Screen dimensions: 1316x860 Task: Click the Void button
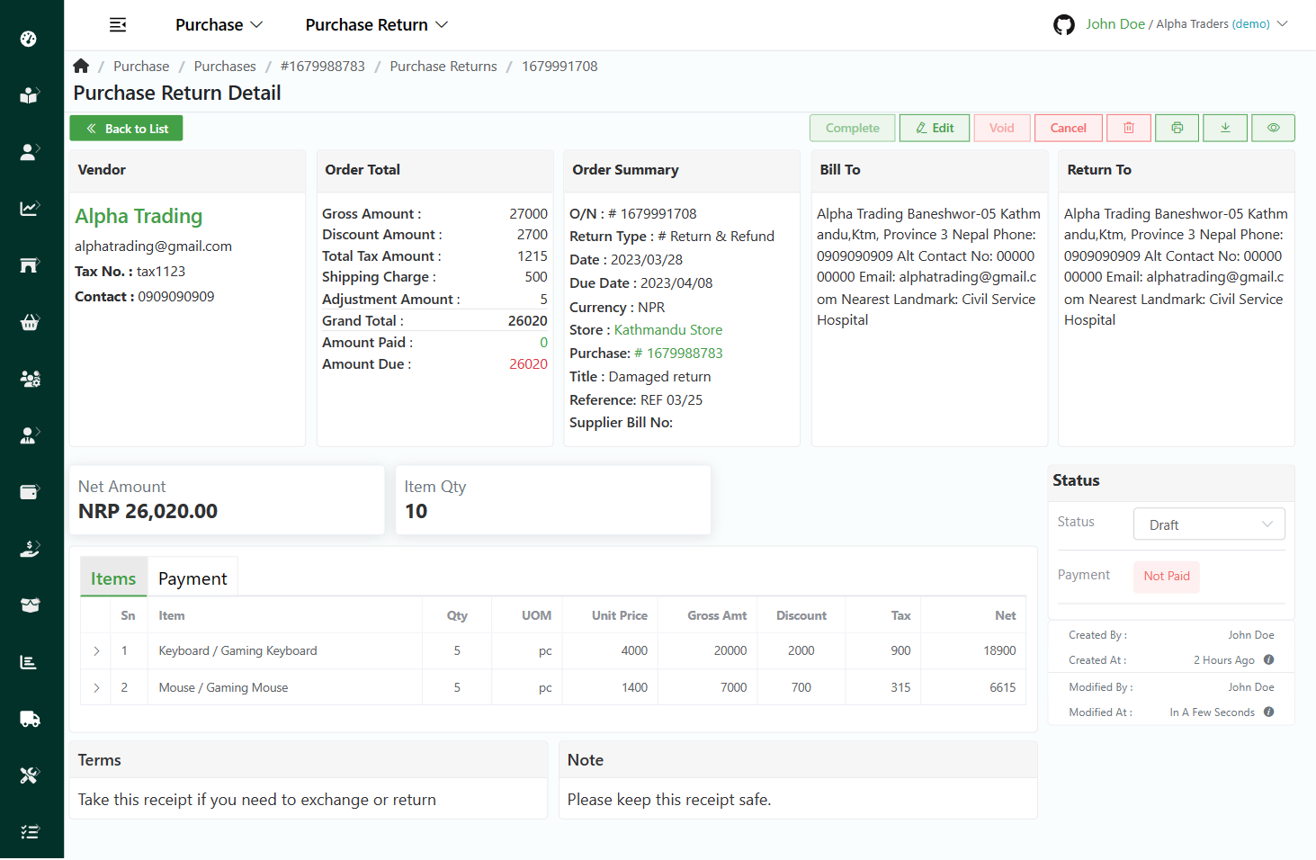[1002, 128]
